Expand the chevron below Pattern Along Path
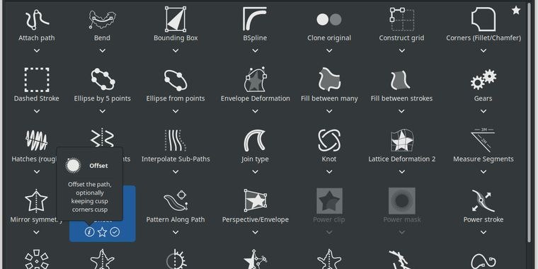The image size is (538, 269). [x=176, y=232]
